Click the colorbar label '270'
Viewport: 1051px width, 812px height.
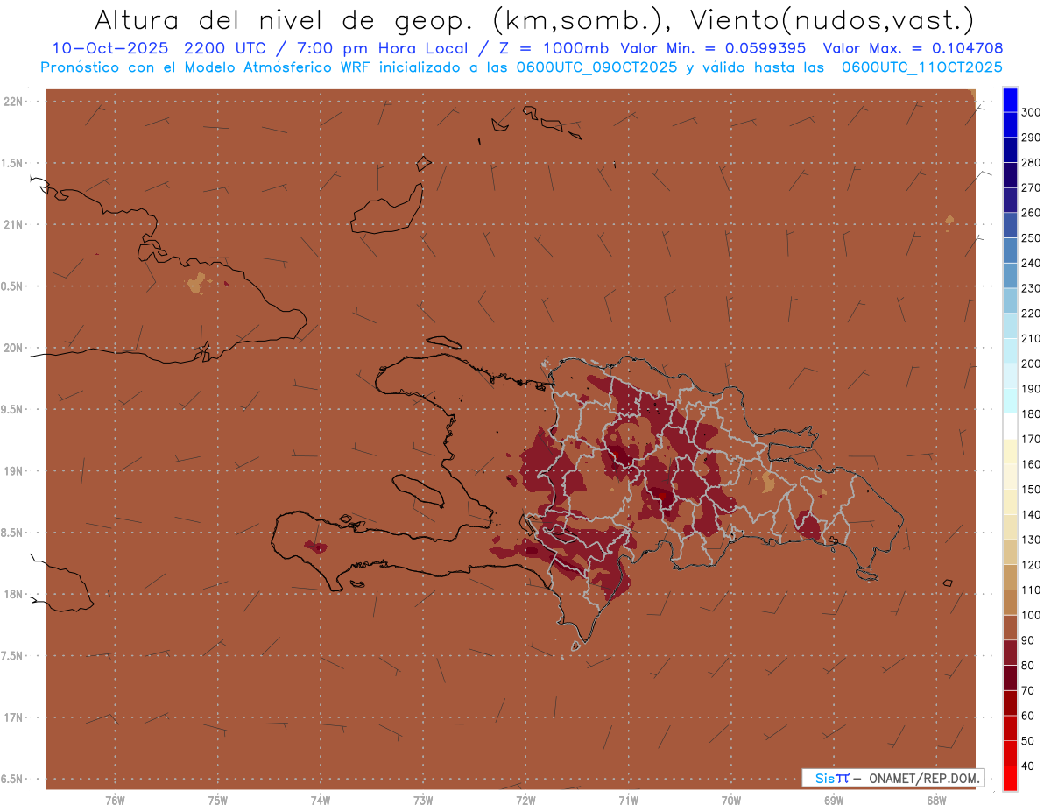pyautogui.click(x=1031, y=187)
